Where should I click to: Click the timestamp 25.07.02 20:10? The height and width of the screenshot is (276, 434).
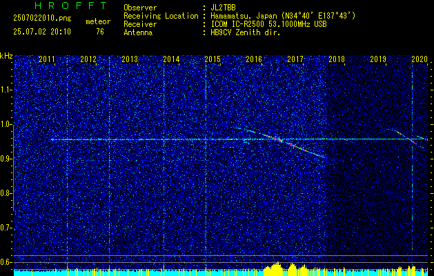pyautogui.click(x=42, y=32)
